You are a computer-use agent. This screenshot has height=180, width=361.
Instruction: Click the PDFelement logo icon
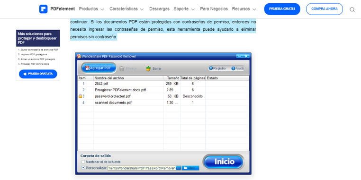[43, 9]
